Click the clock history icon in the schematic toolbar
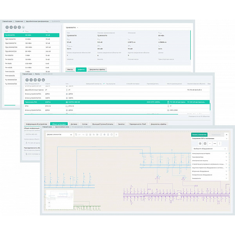Screen dimensions: 235x235 (x=112, y=135)
